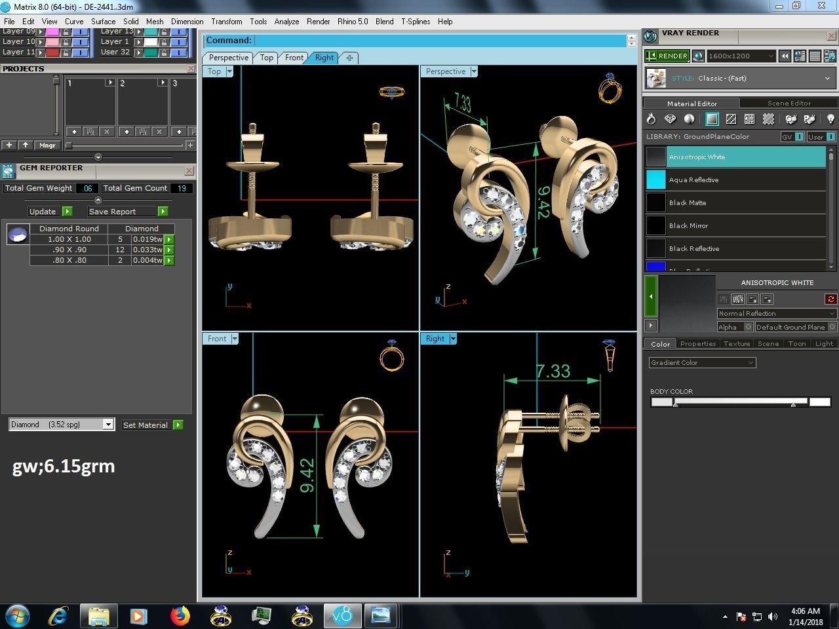Click the save-disk icon at end of VRay toolbar

click(830, 56)
